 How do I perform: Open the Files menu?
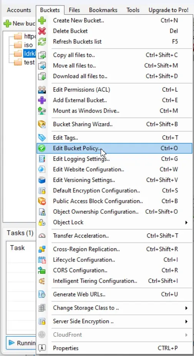click(x=75, y=10)
